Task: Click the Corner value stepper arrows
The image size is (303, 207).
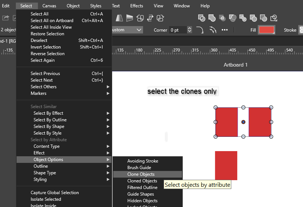Action: coord(189,30)
